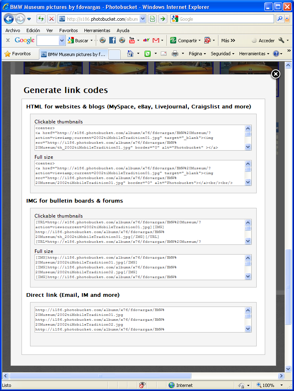Click the Google toolbar logo
294x391 pixels.
point(24,40)
